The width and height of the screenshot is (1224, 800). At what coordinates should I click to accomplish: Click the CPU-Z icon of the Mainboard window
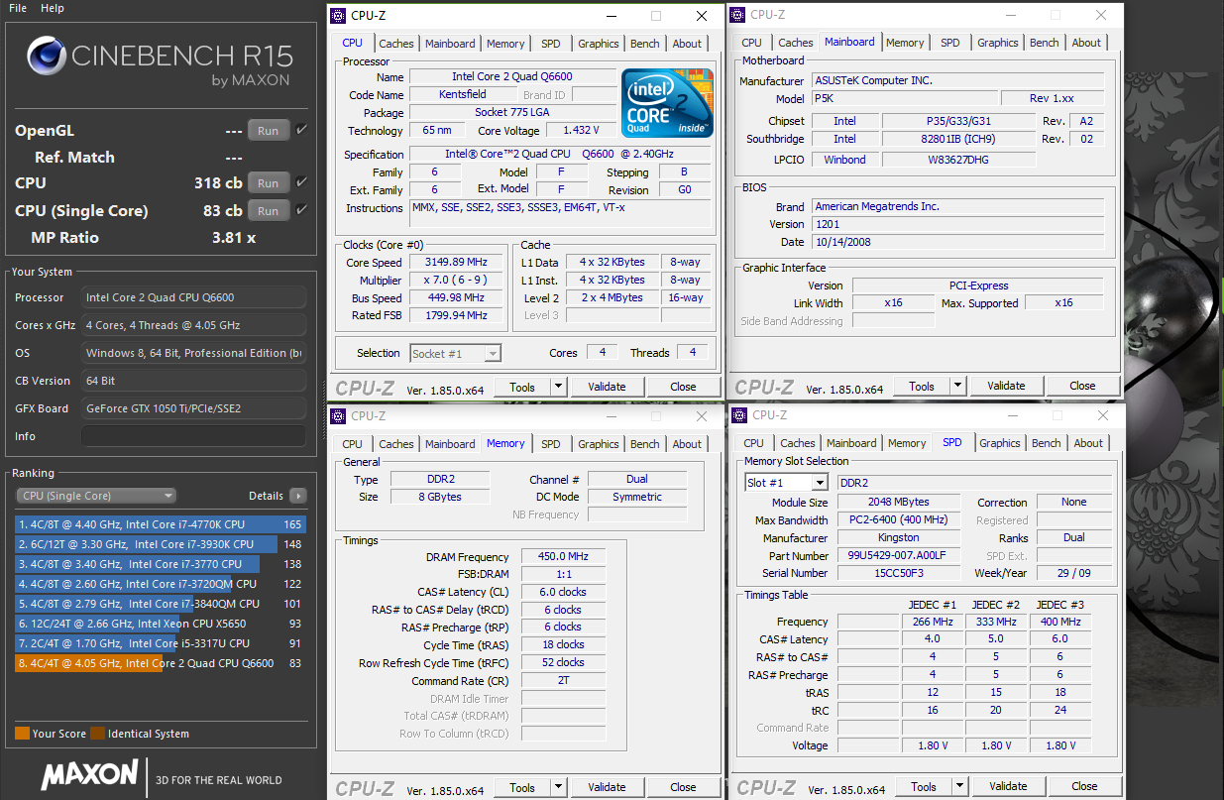738,15
